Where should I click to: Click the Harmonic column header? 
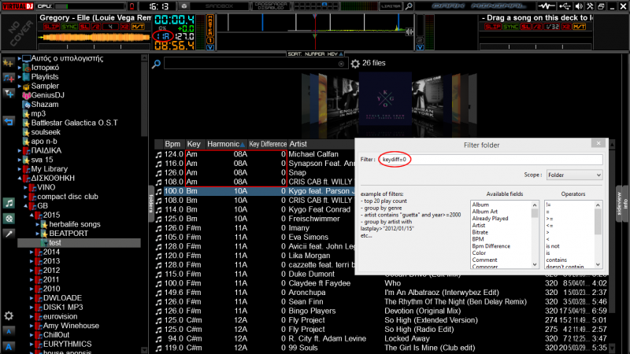click(225, 144)
